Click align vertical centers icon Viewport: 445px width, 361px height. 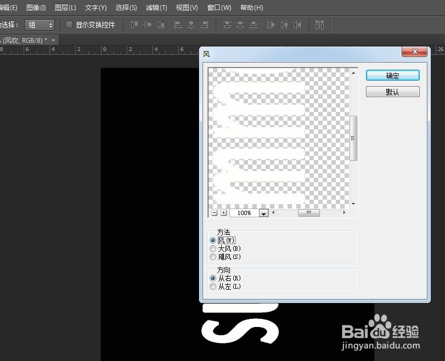coord(148,25)
